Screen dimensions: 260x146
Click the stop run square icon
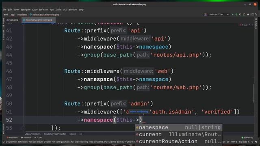pyautogui.click(x=248, y=15)
